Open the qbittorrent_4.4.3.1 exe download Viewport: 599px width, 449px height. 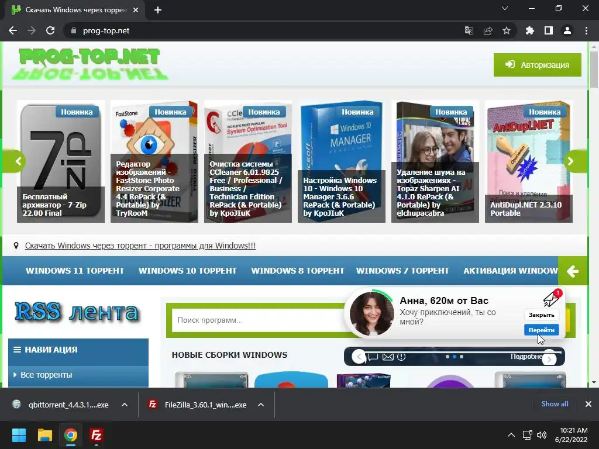coord(61,405)
